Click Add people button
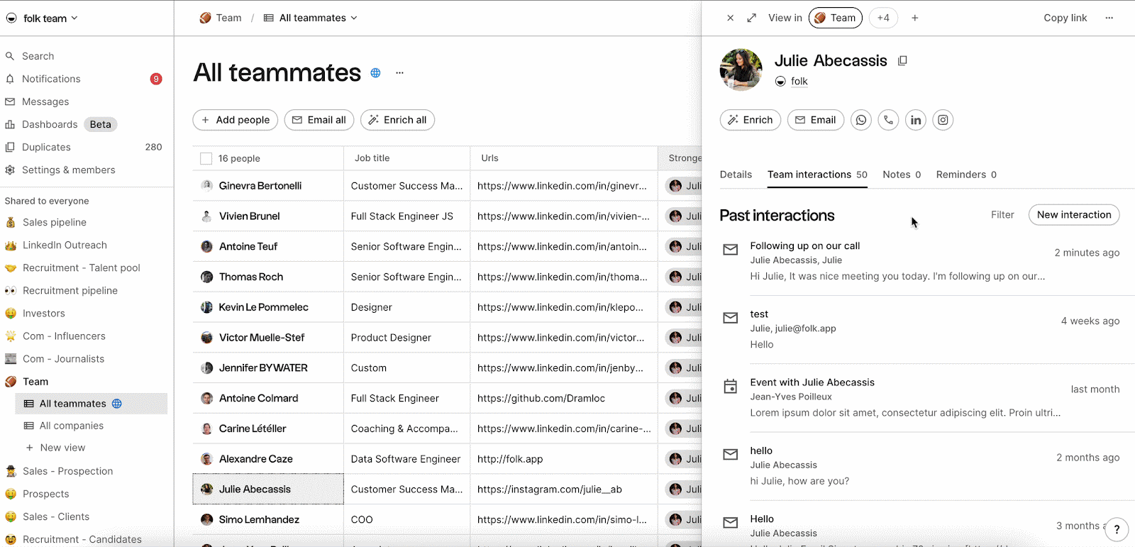 pyautogui.click(x=236, y=120)
